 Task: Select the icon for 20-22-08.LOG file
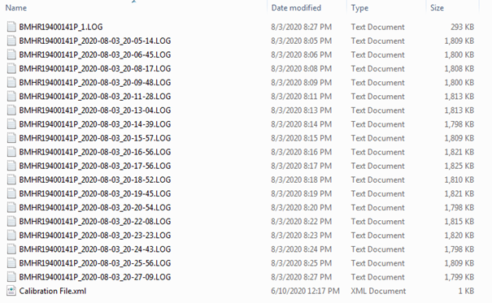[x=11, y=221]
